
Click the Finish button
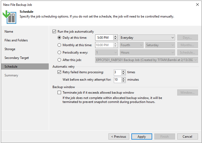[164, 137]
